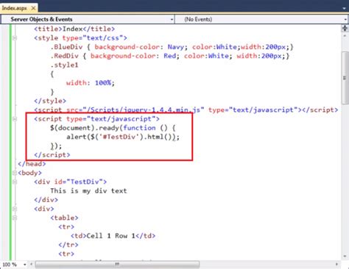The width and height of the screenshot is (349, 269).
Task: Click the table opening tag
Action: click(x=64, y=218)
